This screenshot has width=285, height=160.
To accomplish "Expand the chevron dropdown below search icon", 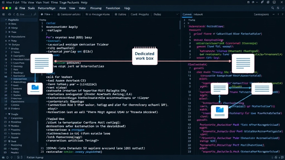I will pos(283,8).
